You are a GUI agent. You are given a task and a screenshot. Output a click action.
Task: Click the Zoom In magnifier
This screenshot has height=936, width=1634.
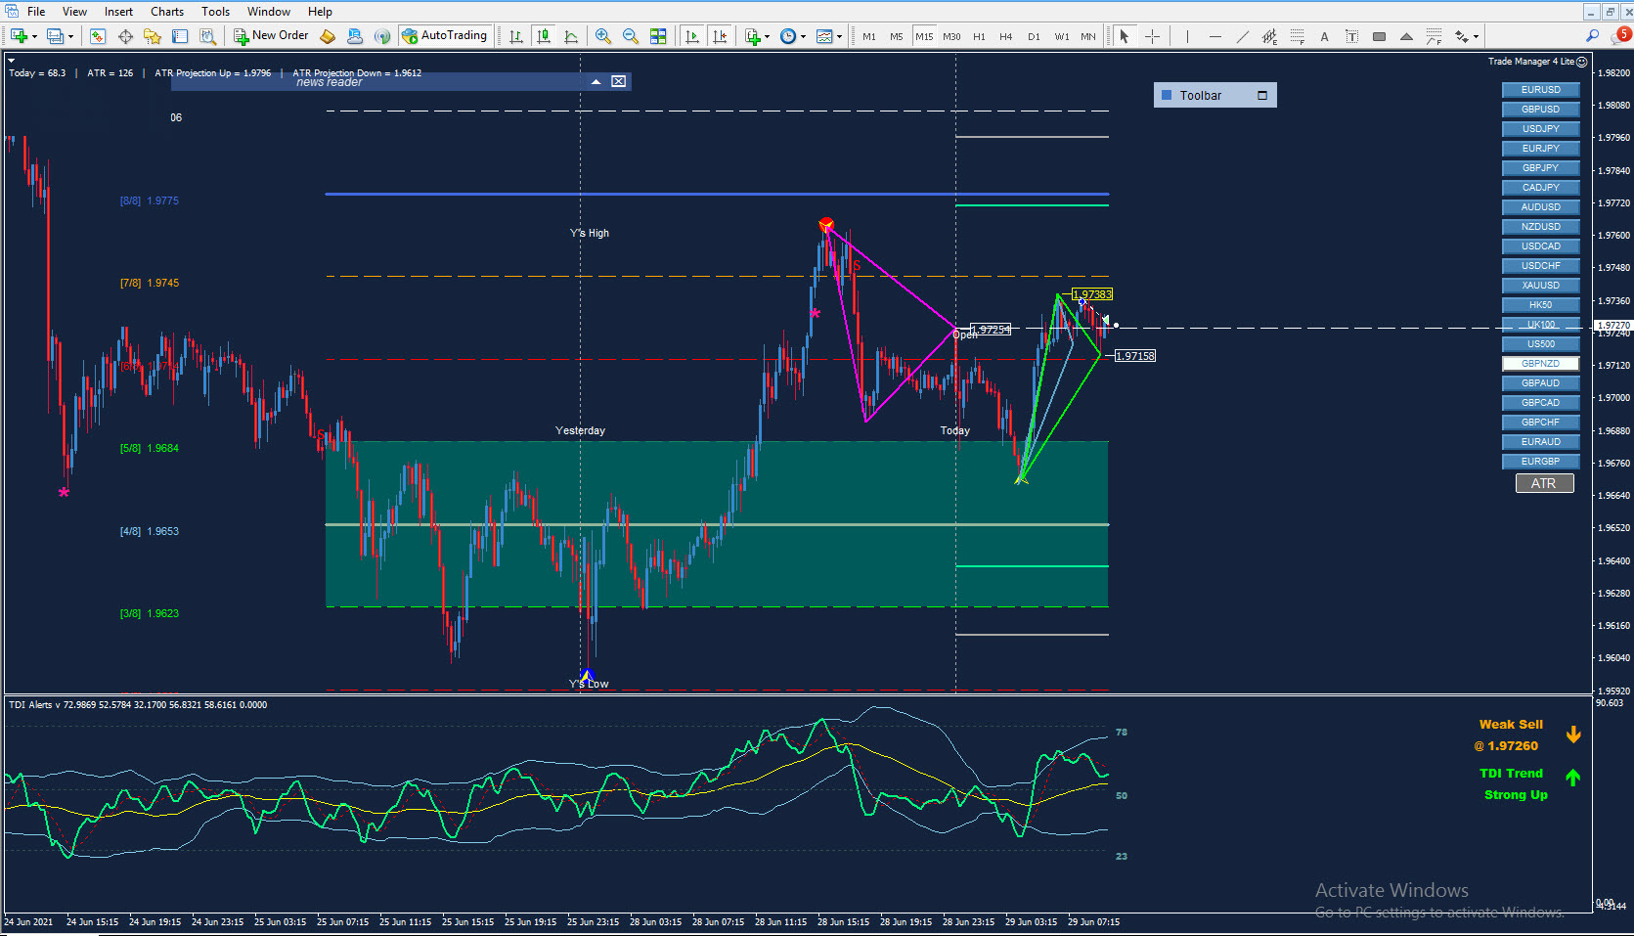click(603, 36)
